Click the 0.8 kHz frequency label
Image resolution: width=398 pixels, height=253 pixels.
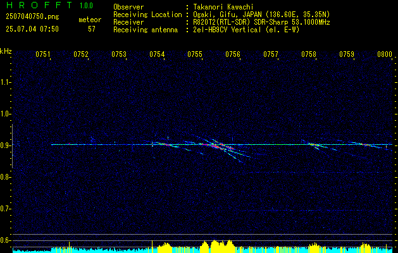pyautogui.click(x=5, y=177)
